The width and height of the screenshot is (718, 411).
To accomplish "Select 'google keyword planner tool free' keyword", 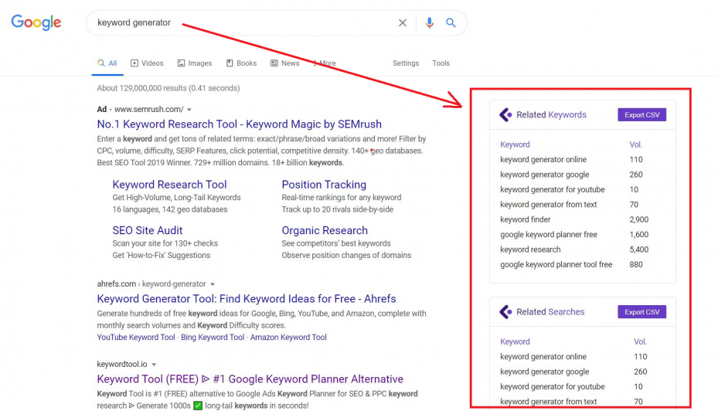I will [x=556, y=264].
